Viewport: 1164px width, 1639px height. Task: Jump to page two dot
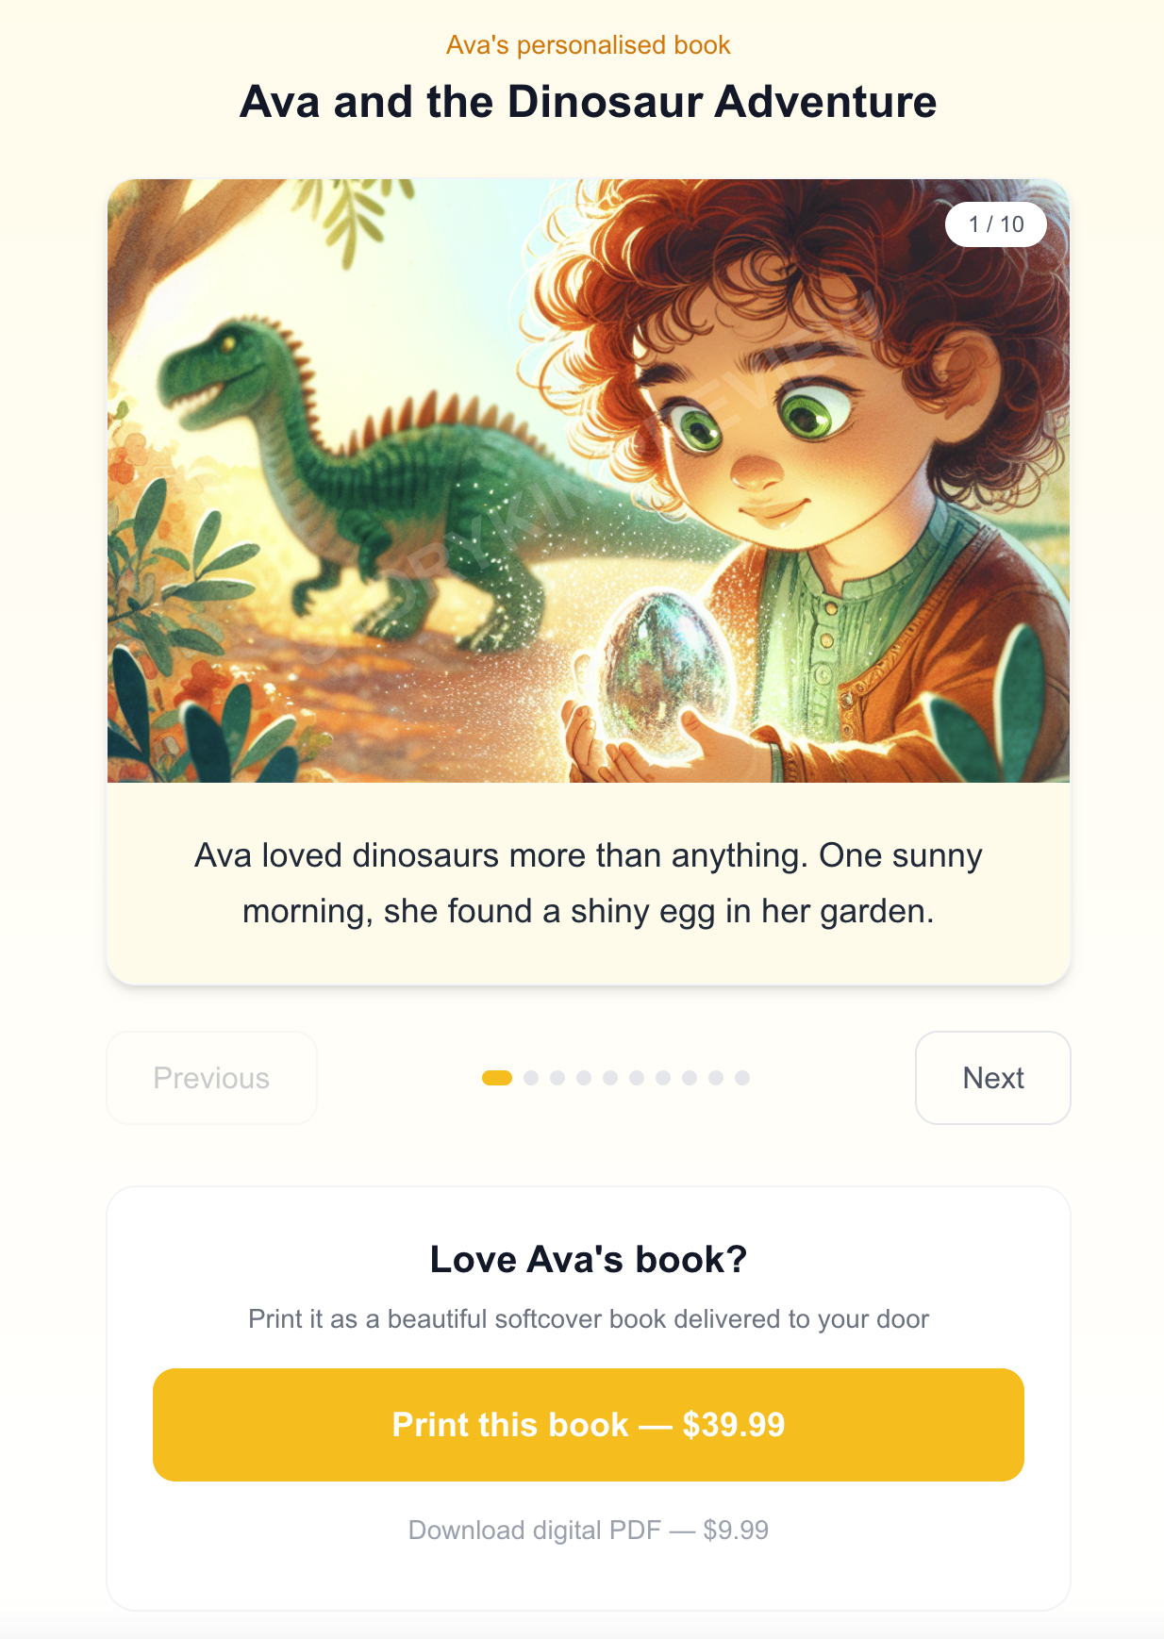coord(531,1078)
